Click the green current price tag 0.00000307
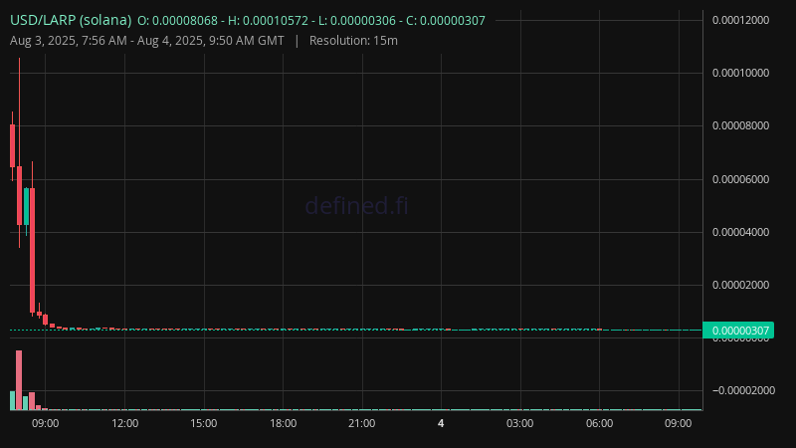The image size is (796, 448). pyautogui.click(x=738, y=331)
